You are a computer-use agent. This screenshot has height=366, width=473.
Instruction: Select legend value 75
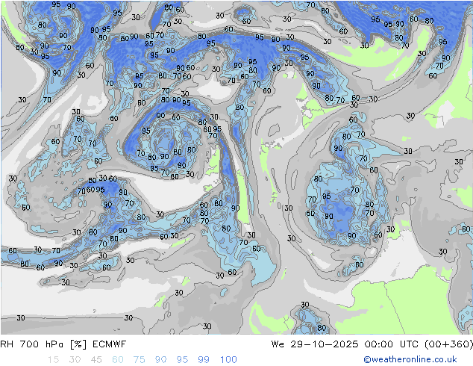[x=139, y=360]
